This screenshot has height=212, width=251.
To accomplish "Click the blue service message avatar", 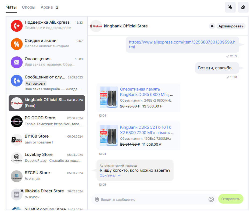I will pos(17,81).
